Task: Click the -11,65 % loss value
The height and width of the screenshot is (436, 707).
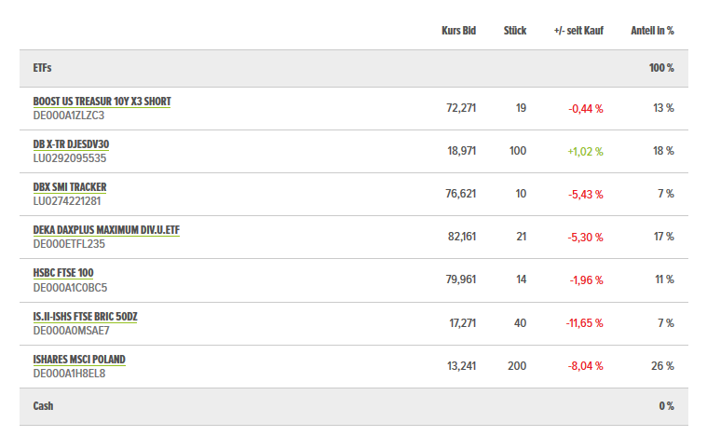Action: 584,323
